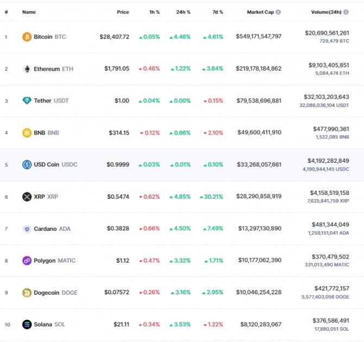Open the Dogecoin DOGE name link

(55, 293)
